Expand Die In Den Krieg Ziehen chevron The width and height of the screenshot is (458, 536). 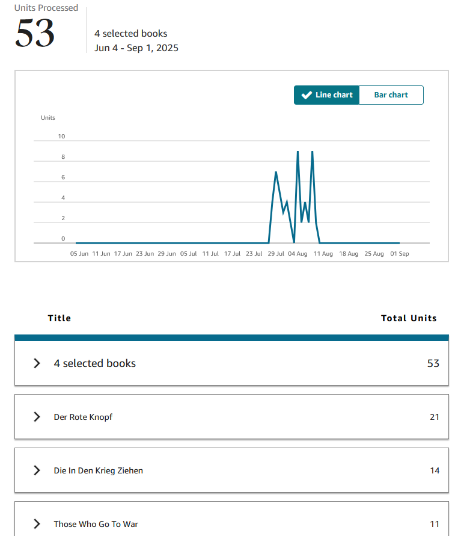click(37, 470)
